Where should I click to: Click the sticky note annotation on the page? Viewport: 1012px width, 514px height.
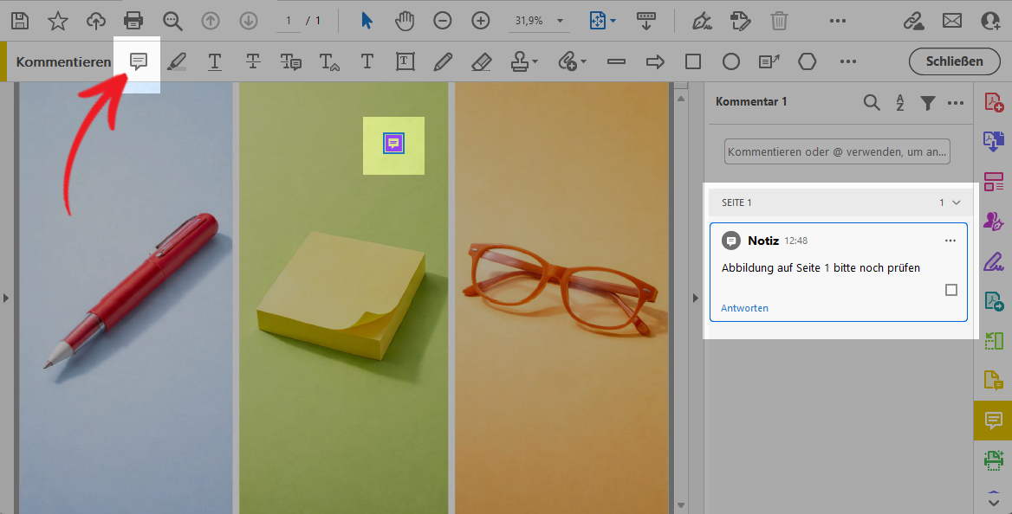click(x=393, y=144)
